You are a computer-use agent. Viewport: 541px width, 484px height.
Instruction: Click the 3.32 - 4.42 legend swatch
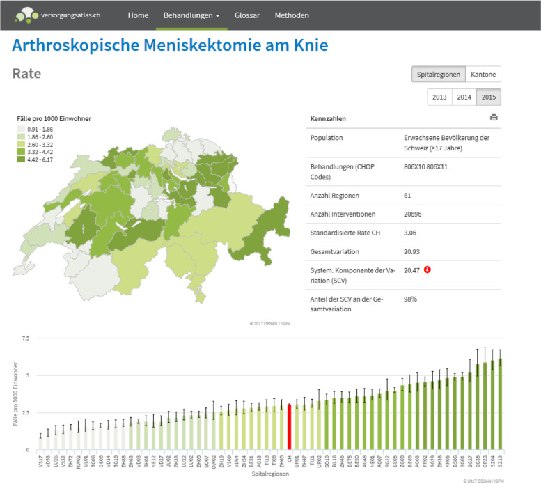point(21,152)
